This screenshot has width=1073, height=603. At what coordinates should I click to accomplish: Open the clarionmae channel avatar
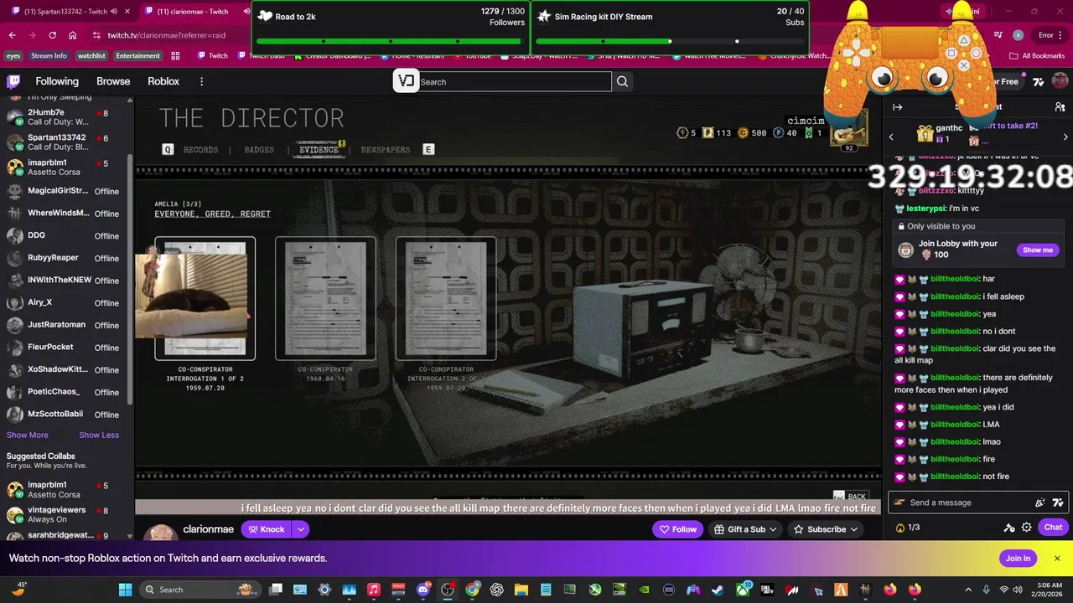point(162,533)
